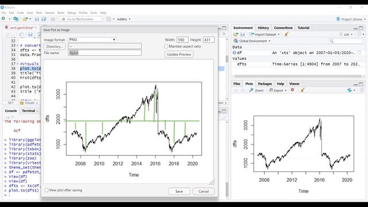
Task: Click the Save current document icon in the main toolbar
Action: (x=37, y=19)
